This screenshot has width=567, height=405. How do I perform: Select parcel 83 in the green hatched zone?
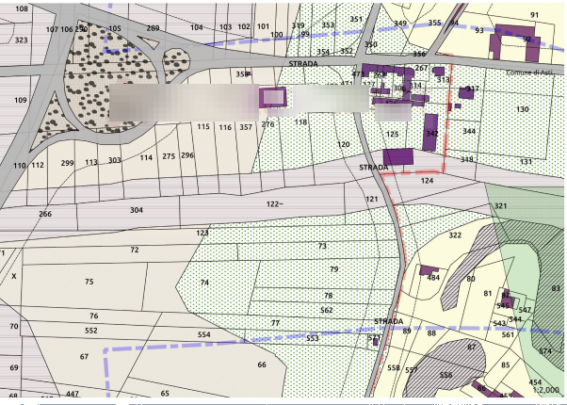pos(556,288)
